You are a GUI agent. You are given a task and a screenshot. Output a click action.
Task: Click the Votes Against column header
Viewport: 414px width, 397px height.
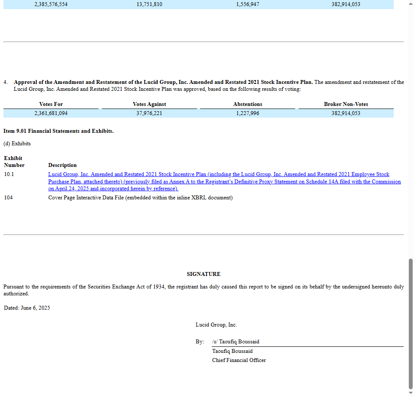(x=150, y=104)
